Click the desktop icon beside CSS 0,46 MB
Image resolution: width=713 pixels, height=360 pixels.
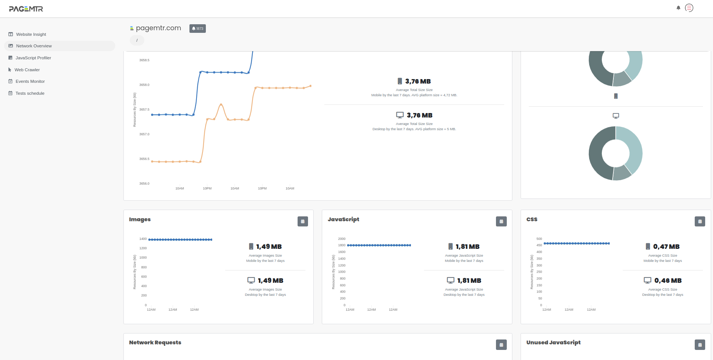[647, 280]
